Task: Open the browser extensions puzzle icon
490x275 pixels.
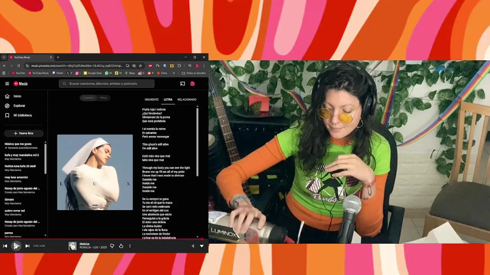Action: (x=179, y=66)
